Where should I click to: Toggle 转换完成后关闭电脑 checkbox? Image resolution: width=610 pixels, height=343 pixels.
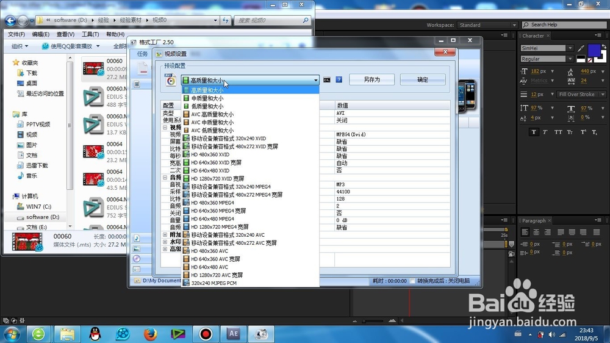(413, 281)
